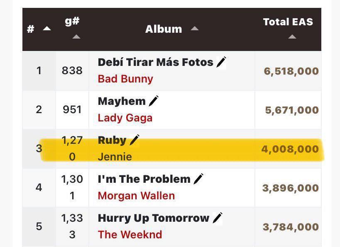This screenshot has width=340, height=247.
Task: Sort by the Total EAS column arrow
Action: click(292, 36)
